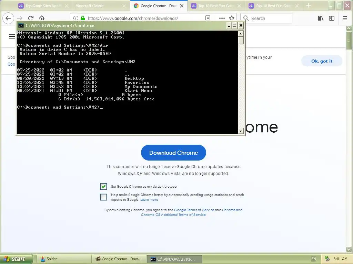
Task: Minimize the cmd.exe window
Action: point(229,25)
